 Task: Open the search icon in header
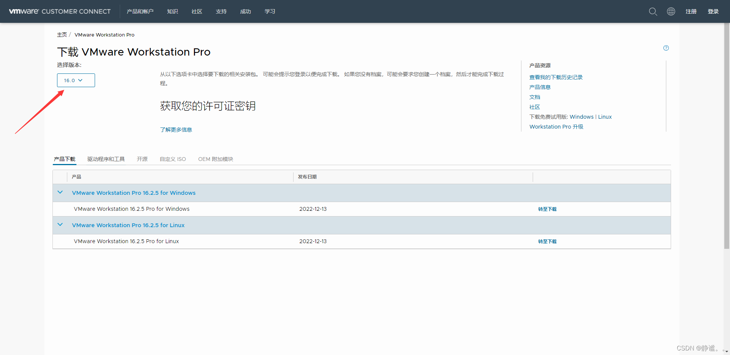click(x=653, y=11)
